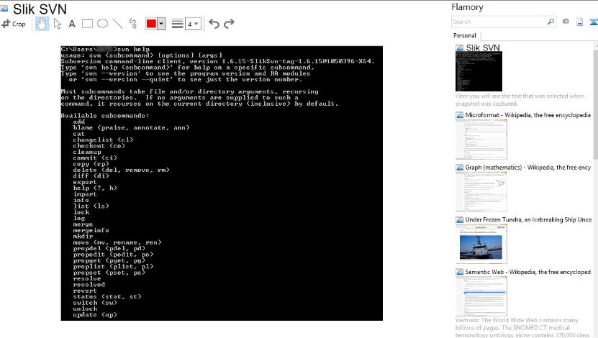This screenshot has height=338, width=598.
Task: Click the red color swatch
Action: tap(151, 24)
